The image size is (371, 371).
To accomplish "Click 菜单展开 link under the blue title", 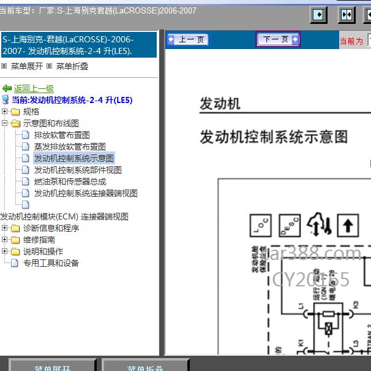I will pos(27,66).
